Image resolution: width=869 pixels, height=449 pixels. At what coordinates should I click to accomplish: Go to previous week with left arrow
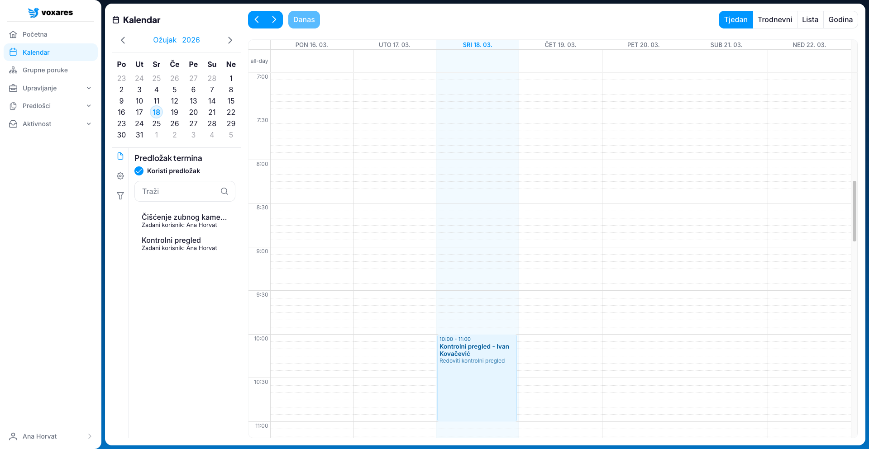point(257,20)
